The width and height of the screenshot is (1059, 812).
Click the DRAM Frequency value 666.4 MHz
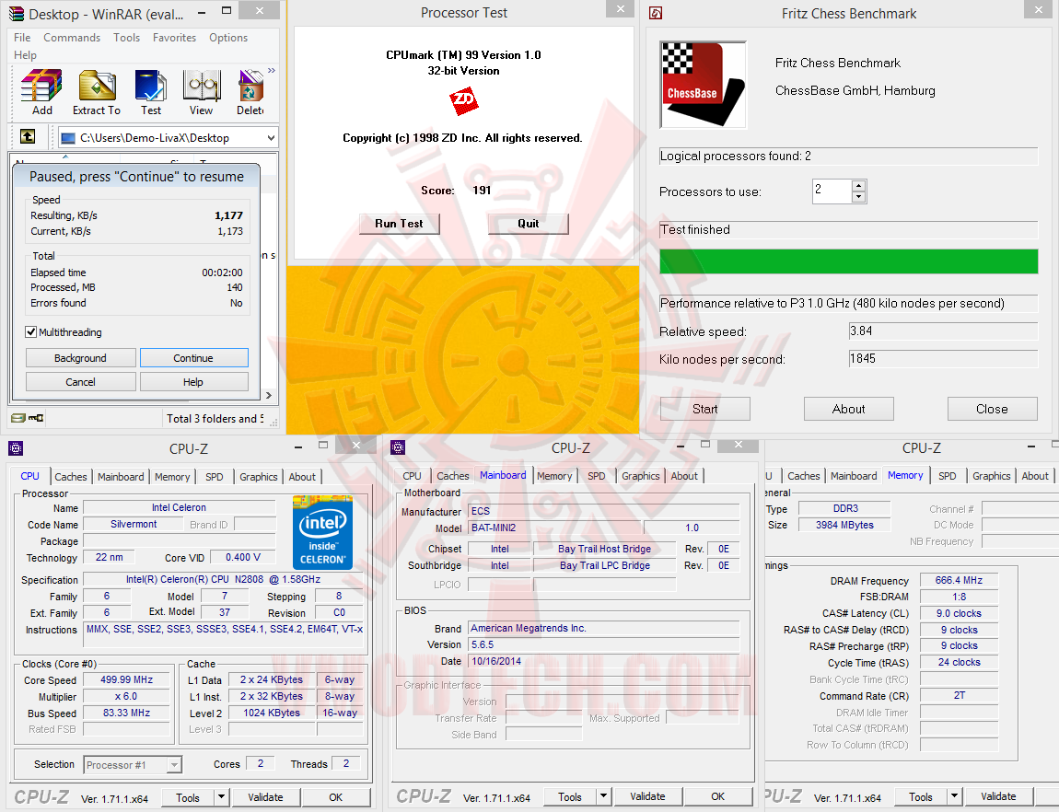[959, 580]
